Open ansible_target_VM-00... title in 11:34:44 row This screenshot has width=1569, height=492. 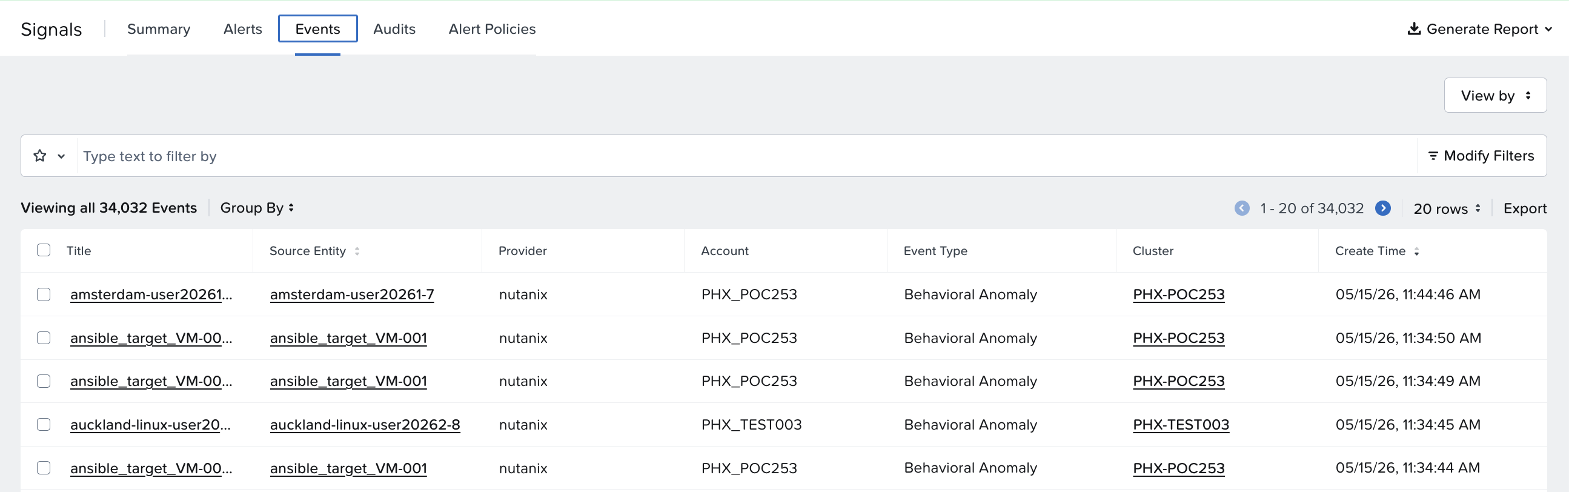click(x=151, y=468)
